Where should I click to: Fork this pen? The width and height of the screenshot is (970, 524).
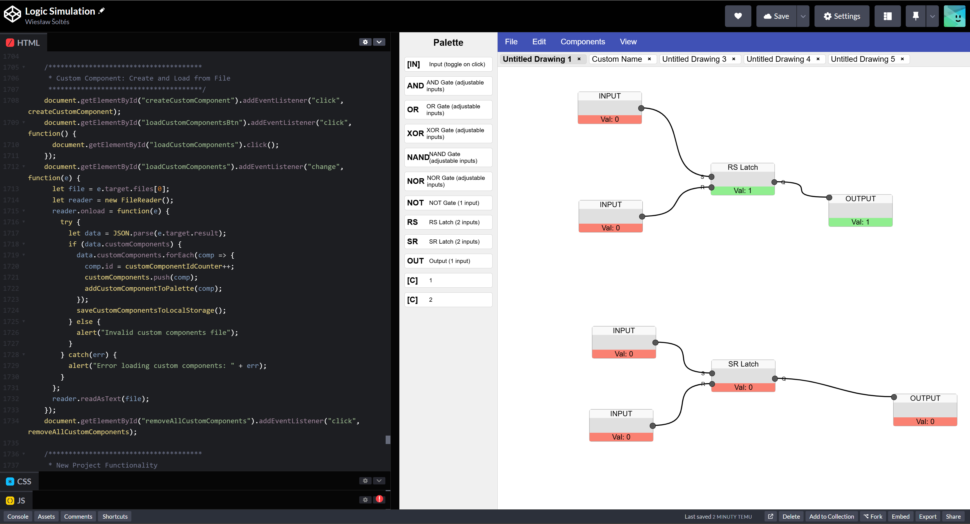click(x=873, y=516)
